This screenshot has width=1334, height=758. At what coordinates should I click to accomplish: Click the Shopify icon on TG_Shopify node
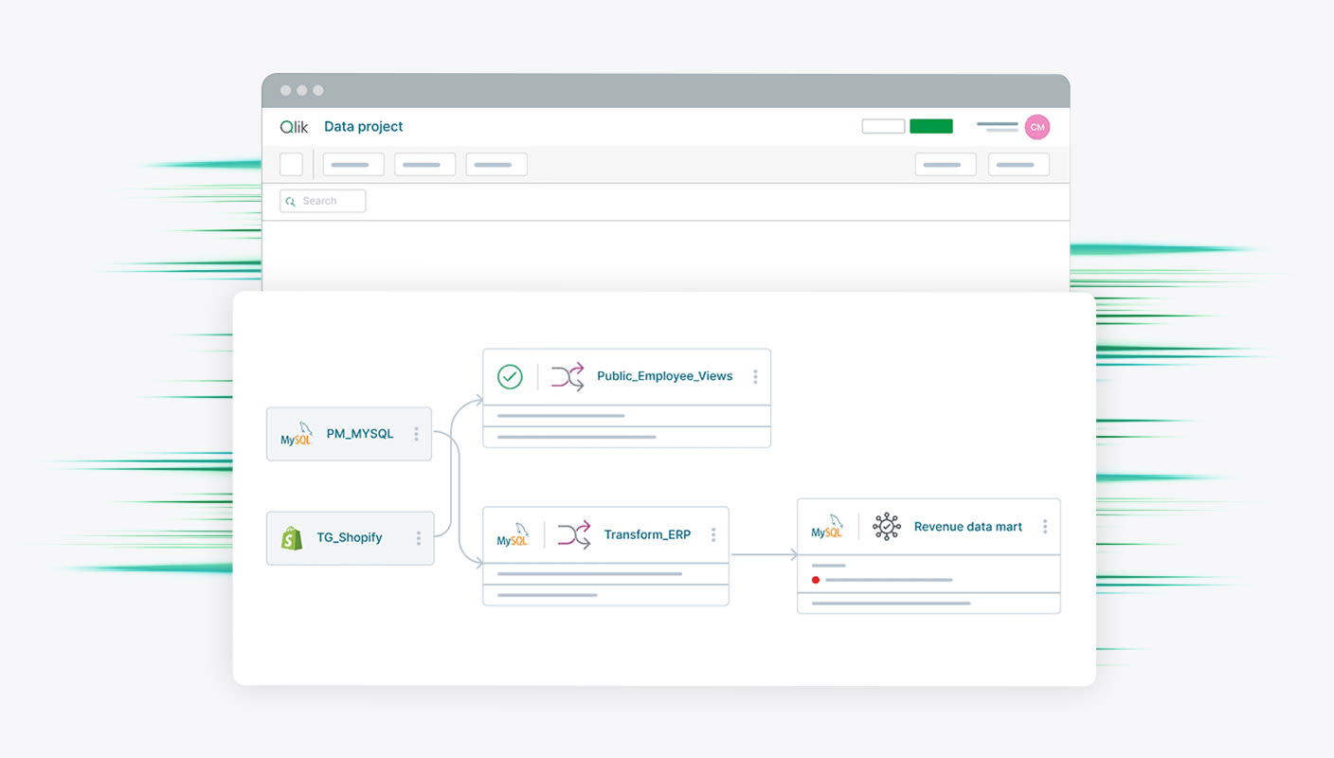click(x=291, y=537)
